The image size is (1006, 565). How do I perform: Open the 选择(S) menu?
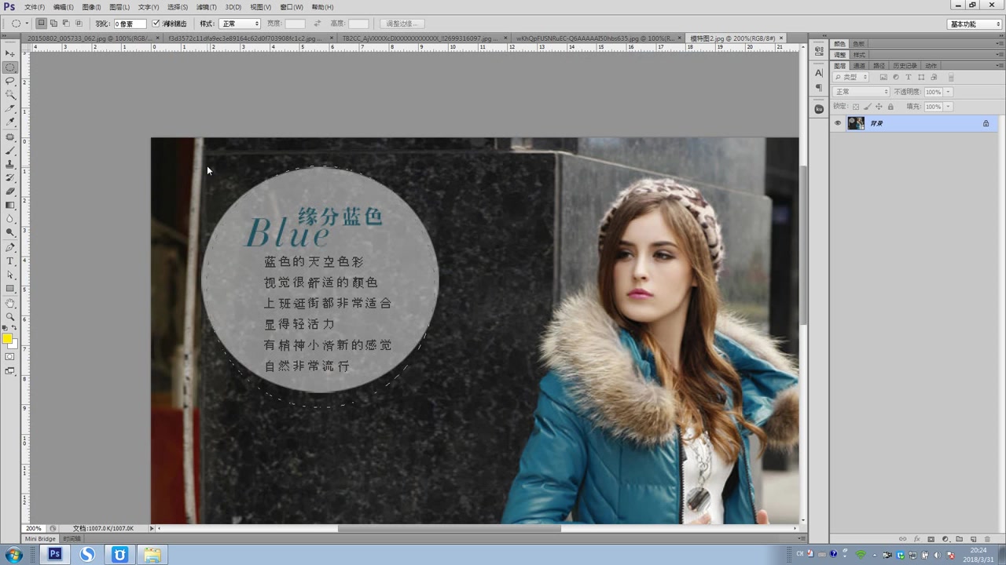coord(178,7)
